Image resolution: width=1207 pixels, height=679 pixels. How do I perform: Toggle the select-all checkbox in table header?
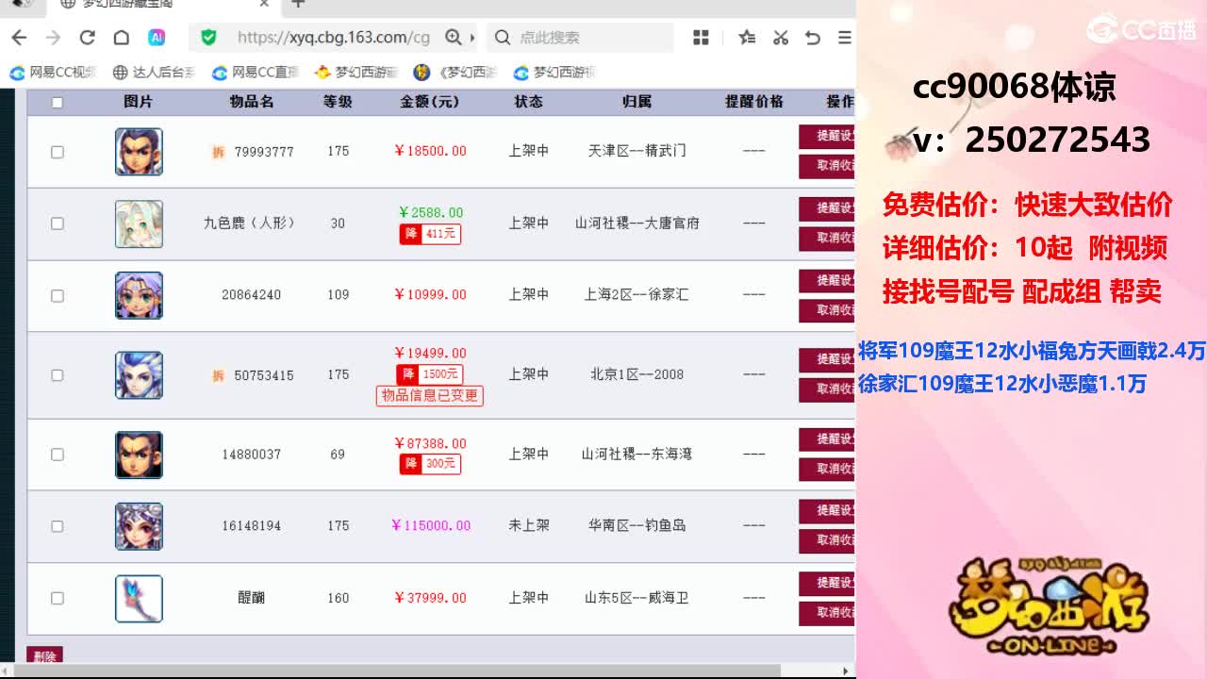coord(57,103)
